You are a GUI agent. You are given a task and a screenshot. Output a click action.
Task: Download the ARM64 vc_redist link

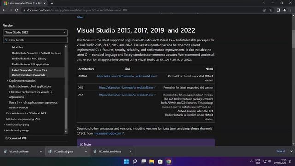click(127, 76)
